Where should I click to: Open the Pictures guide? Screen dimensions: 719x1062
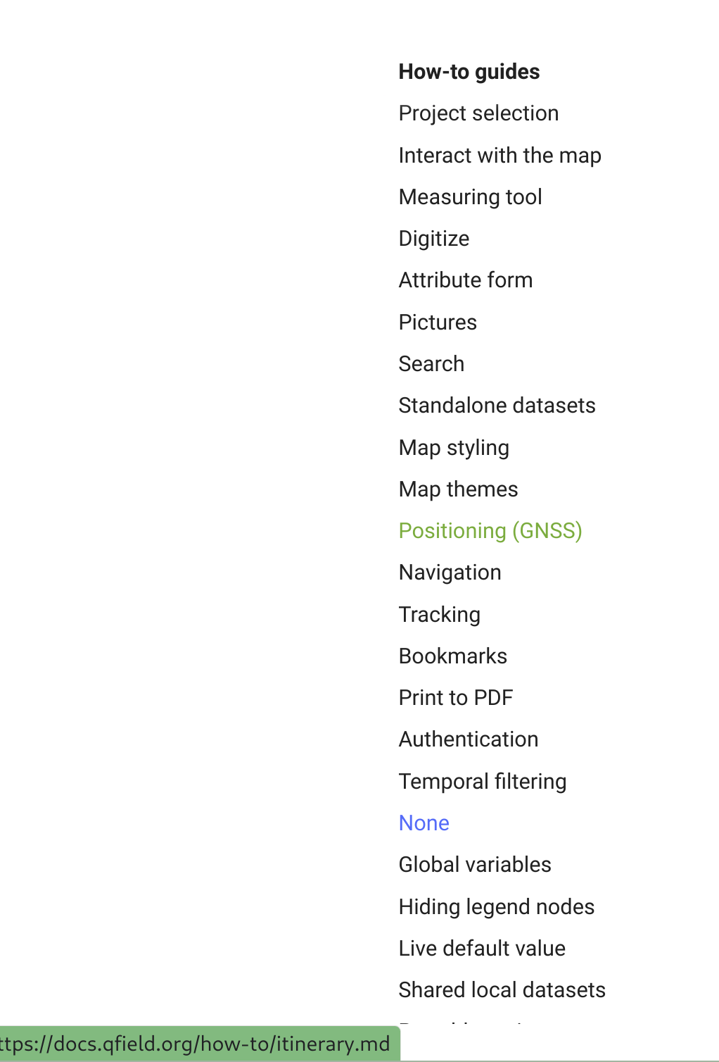[438, 322]
